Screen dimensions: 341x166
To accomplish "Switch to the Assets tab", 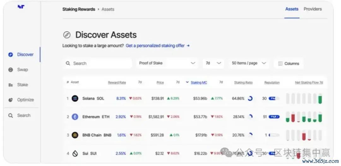I will point(292,9).
